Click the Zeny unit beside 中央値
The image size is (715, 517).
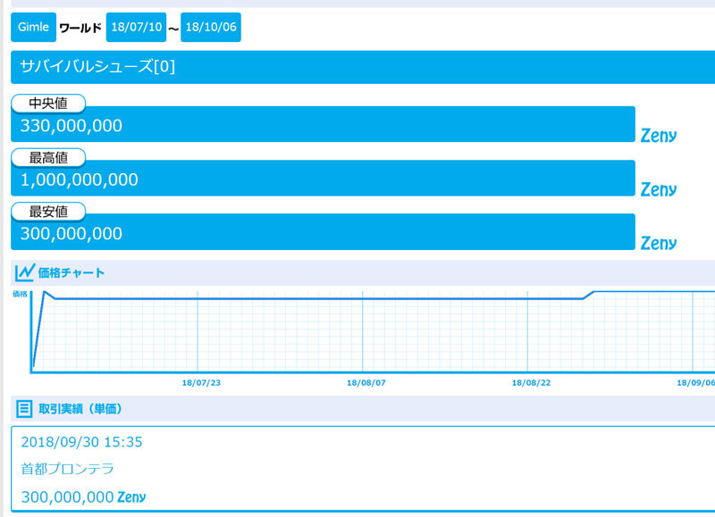pyautogui.click(x=659, y=136)
